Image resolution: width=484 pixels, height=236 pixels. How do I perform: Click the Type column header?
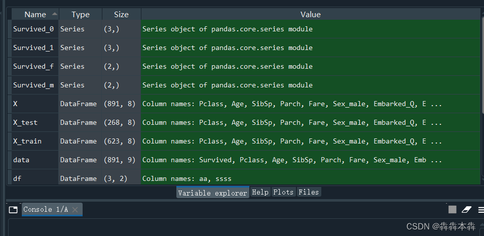click(80, 14)
